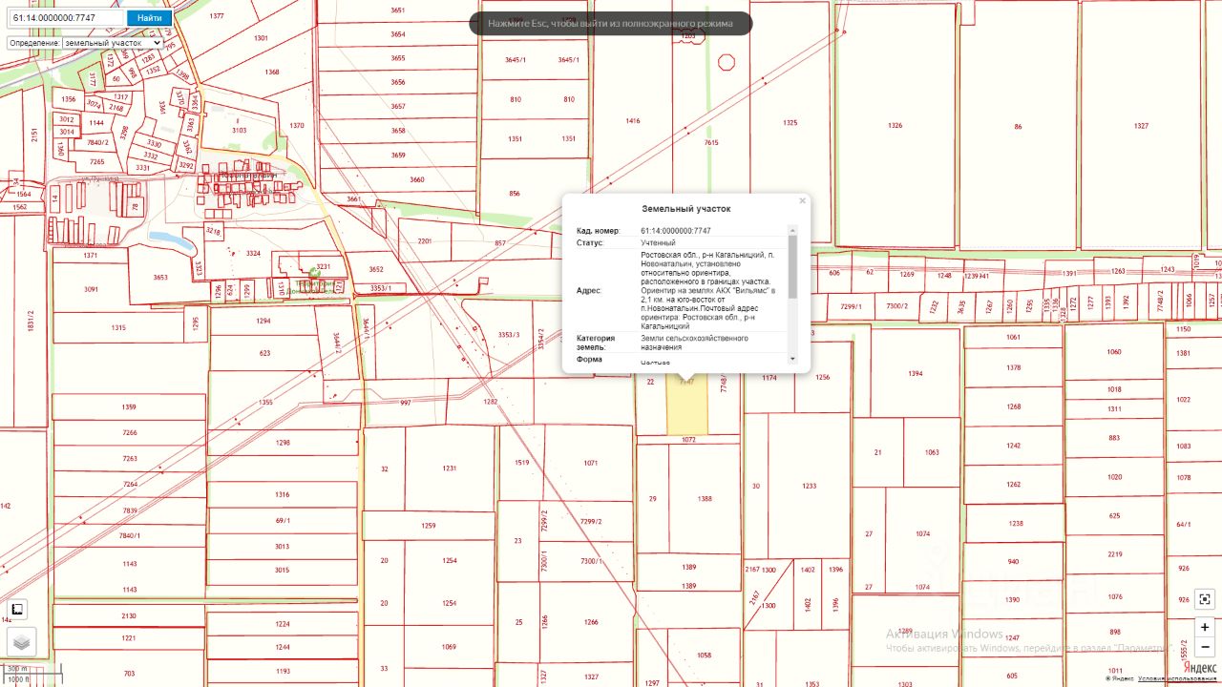This screenshot has height=687, width=1222.
Task: Open the map layers icon
Action: click(x=22, y=643)
